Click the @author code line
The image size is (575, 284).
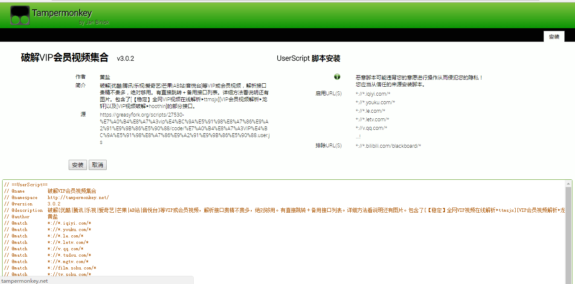pyautogui.click(x=31, y=217)
